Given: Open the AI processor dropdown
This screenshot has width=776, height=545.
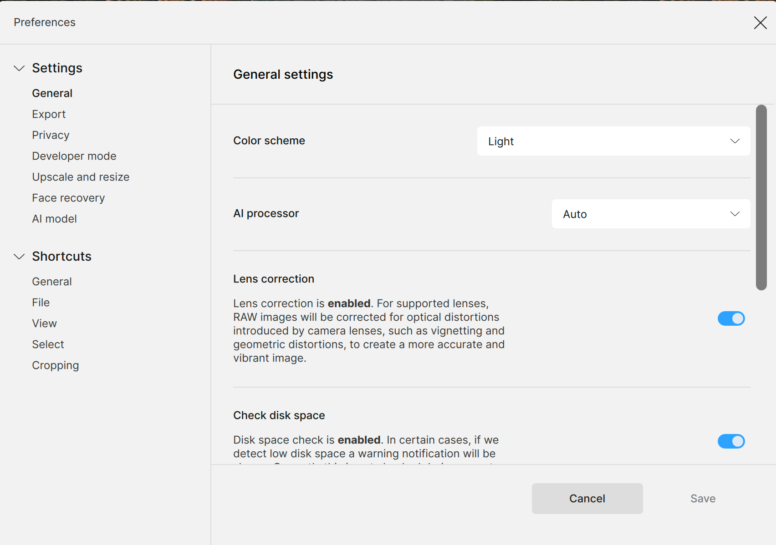Looking at the screenshot, I should coord(650,214).
